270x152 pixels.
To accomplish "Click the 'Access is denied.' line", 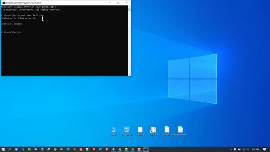I will point(12,24).
